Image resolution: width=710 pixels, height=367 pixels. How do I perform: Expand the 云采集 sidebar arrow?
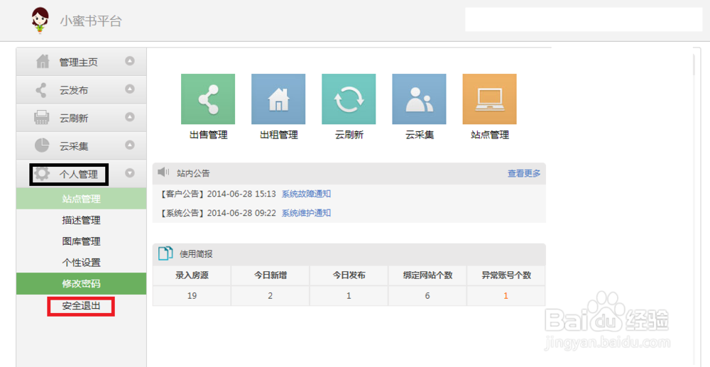pos(130,145)
